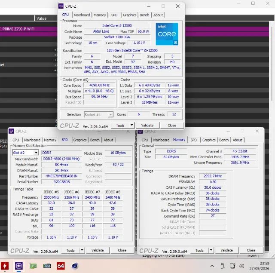Click the Module Size value 16 GBytes
Viewport: 275px width, 273px height.
tap(118, 153)
